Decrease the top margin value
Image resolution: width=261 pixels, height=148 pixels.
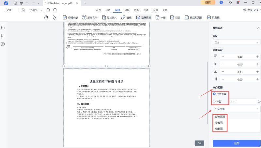click(223, 56)
